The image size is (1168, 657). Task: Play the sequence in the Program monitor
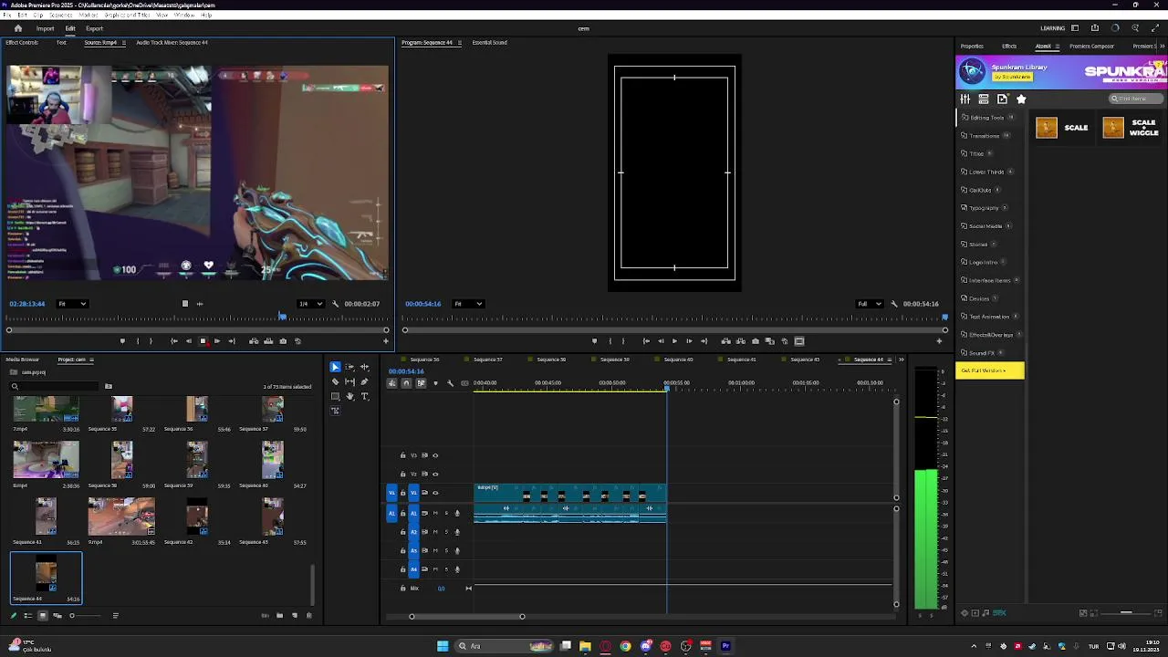(674, 341)
